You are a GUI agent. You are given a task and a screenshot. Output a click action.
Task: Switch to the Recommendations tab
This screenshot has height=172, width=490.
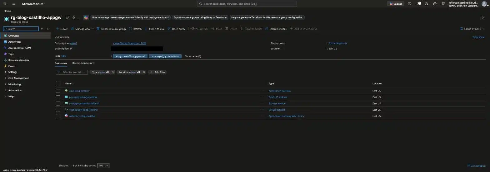(x=83, y=63)
